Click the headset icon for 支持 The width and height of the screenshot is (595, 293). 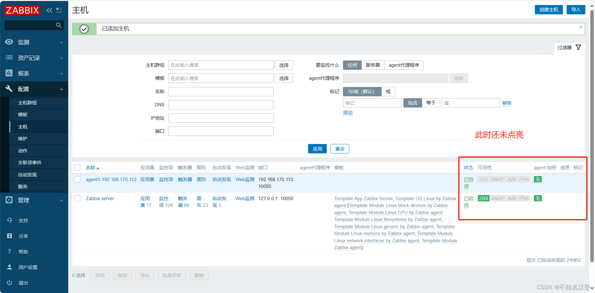[9, 220]
